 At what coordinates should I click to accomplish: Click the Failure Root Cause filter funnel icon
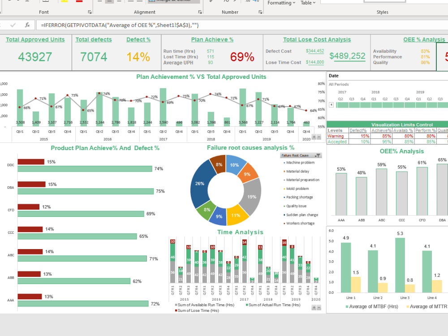point(318,155)
